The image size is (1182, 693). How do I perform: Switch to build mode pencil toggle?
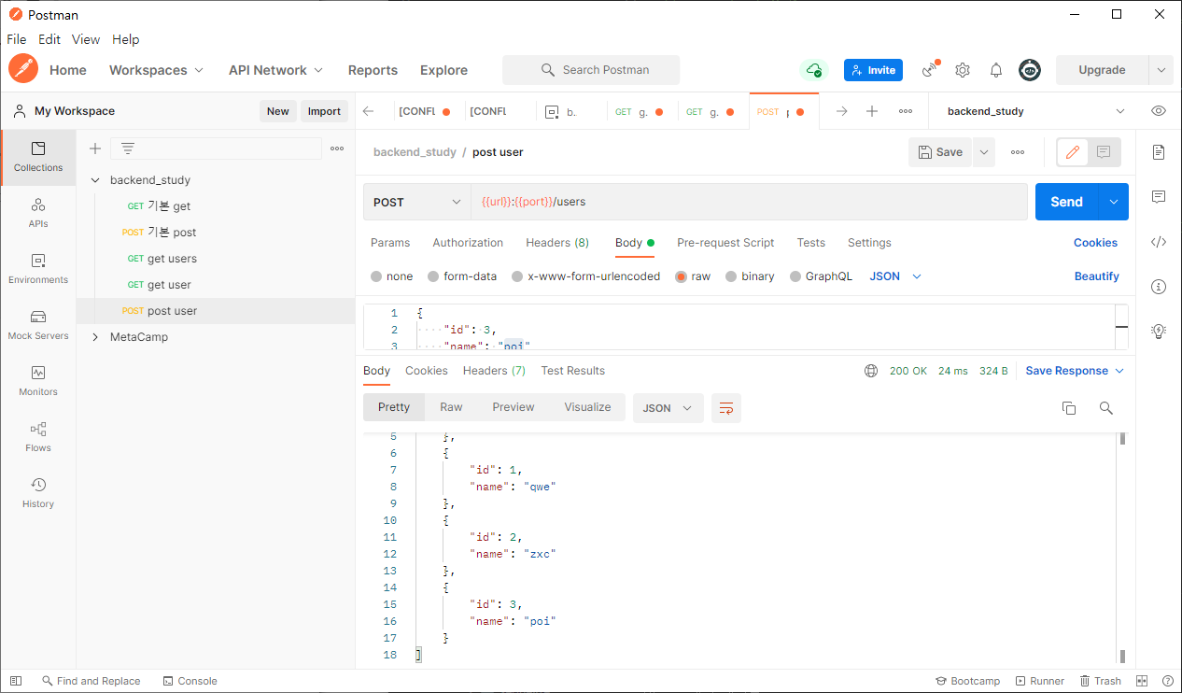pyautogui.click(x=1073, y=152)
